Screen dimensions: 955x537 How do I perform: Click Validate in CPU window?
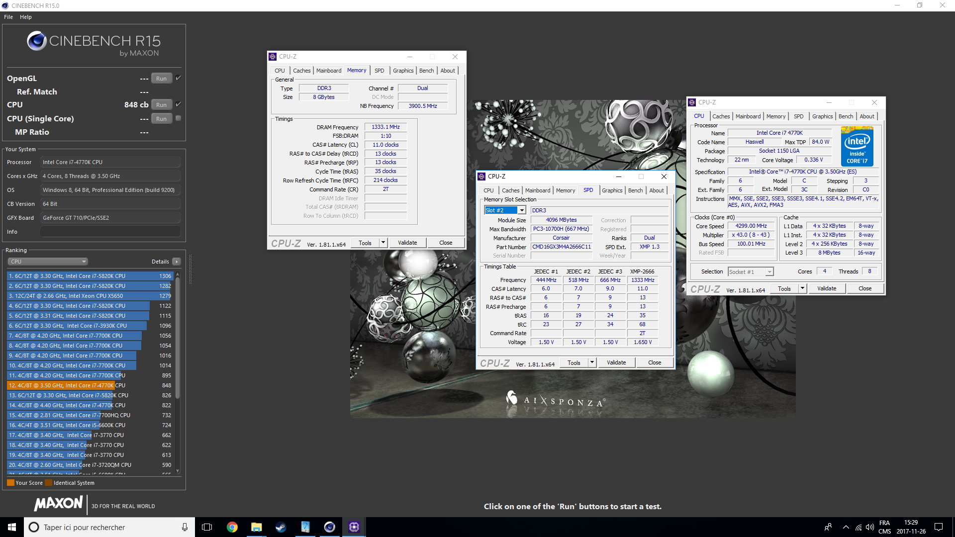click(x=827, y=288)
